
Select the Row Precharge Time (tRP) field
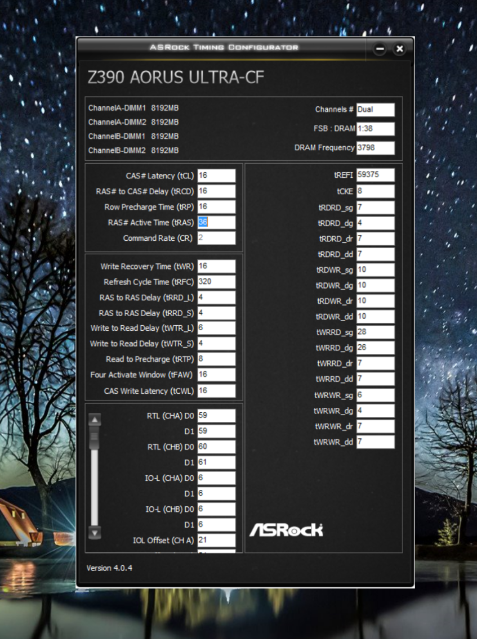pos(216,206)
